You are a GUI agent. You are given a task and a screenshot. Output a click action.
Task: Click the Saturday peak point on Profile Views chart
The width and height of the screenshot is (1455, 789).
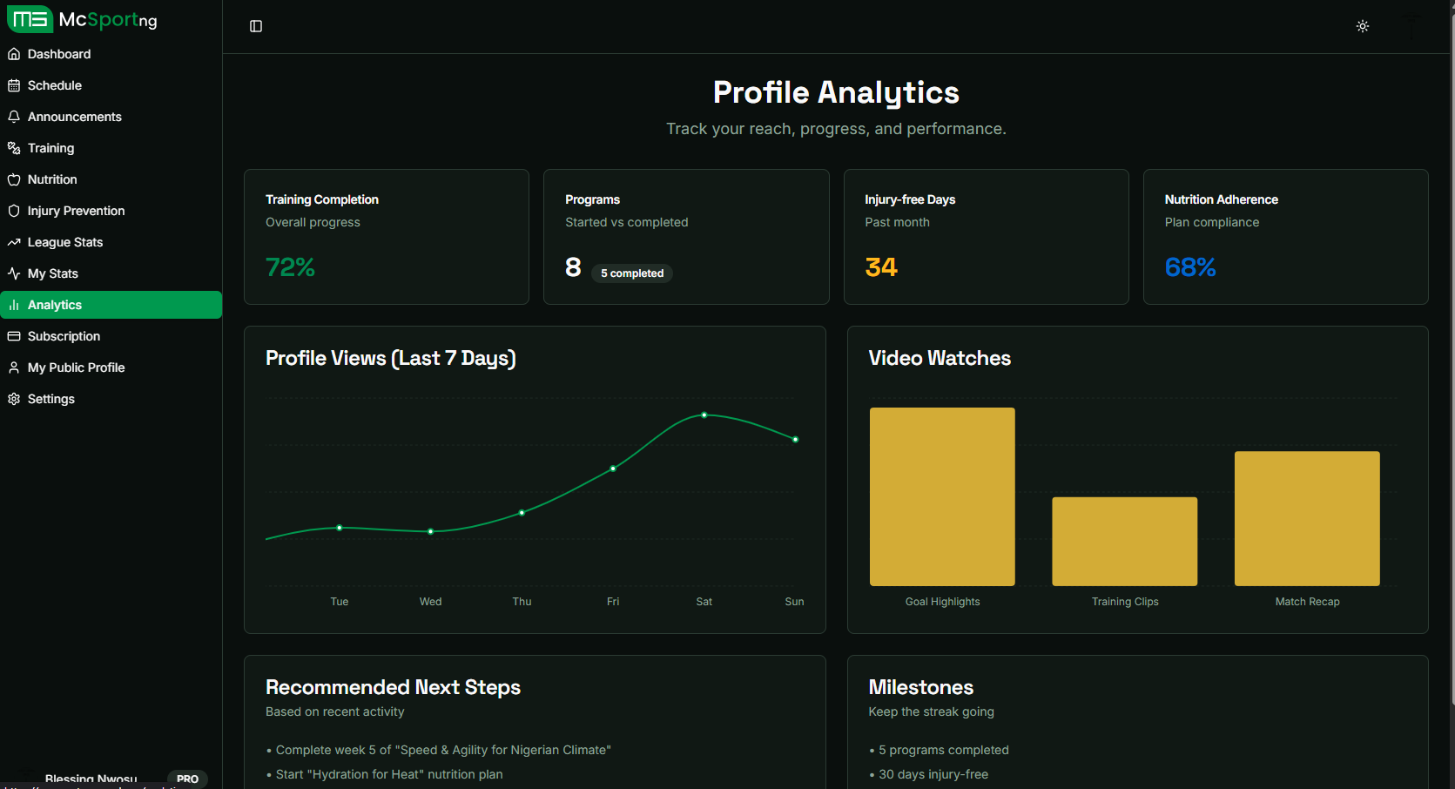point(704,416)
